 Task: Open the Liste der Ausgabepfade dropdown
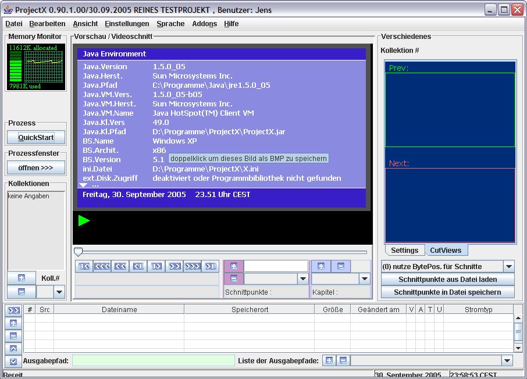pyautogui.click(x=507, y=361)
